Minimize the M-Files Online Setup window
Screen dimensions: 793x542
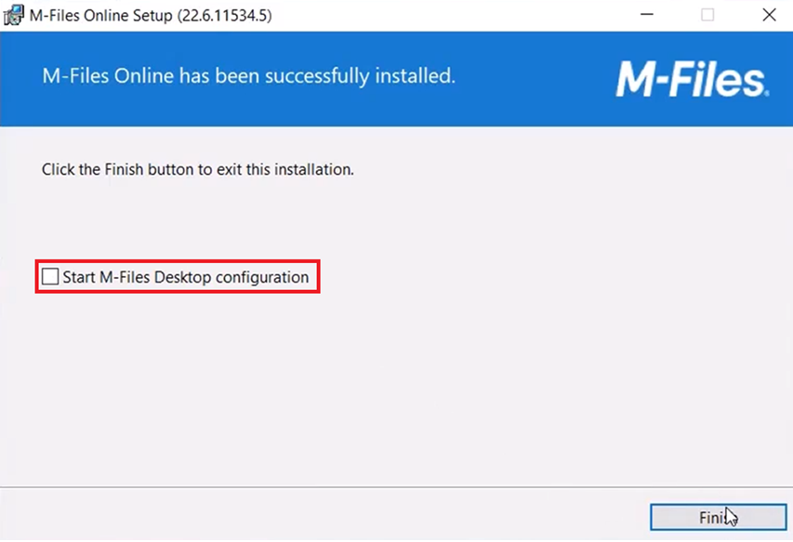pyautogui.click(x=647, y=15)
